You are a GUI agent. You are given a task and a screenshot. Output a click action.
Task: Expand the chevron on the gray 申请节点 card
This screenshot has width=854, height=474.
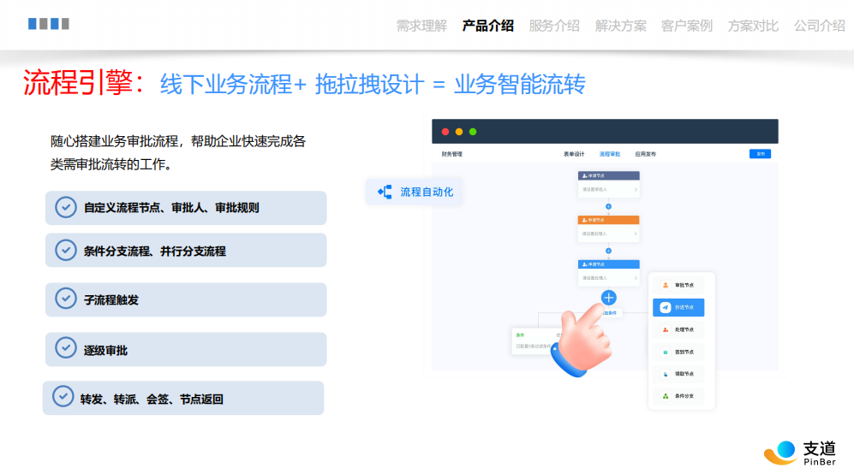point(635,189)
